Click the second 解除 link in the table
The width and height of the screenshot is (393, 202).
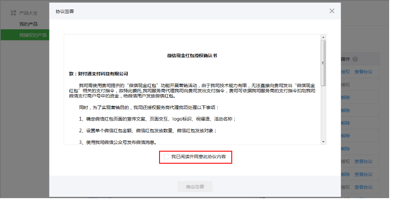pos(345,110)
